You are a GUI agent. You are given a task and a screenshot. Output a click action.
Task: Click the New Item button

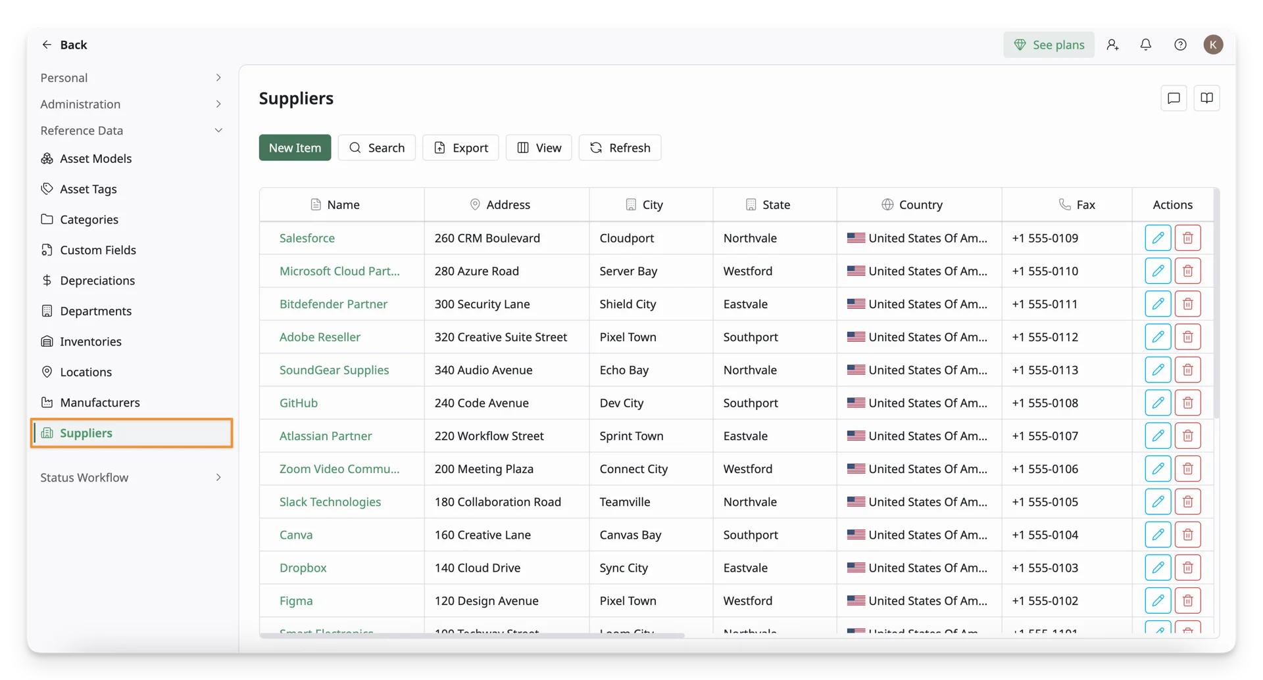[x=295, y=147]
